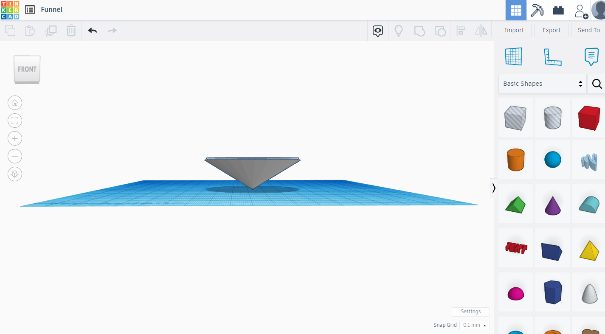Click the Export button
The height and width of the screenshot is (334, 605).
(x=551, y=30)
